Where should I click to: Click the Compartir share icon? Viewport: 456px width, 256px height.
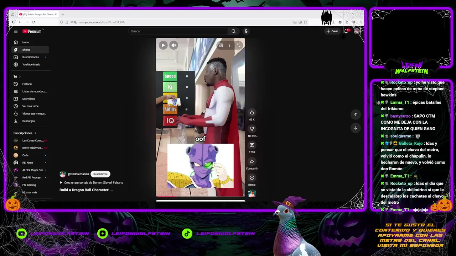252,161
